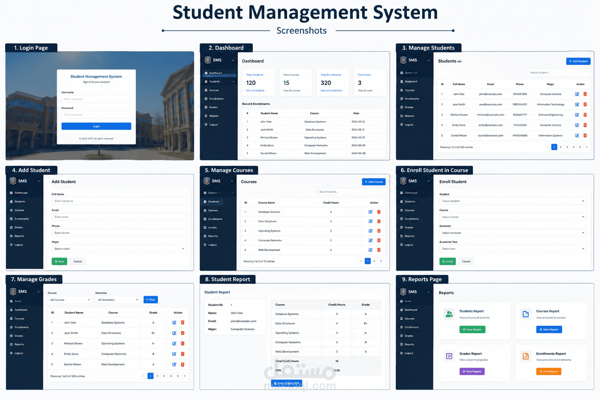Click the Grades Report card icon
This screenshot has width=600, height=400.
(x=449, y=356)
